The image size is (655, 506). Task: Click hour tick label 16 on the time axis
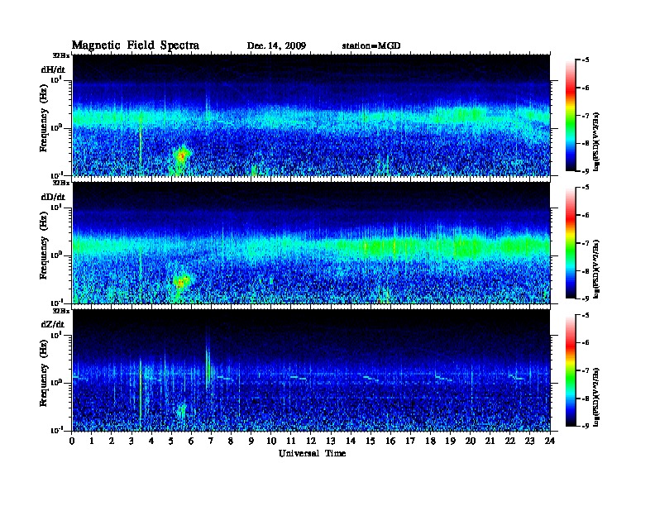(x=390, y=441)
